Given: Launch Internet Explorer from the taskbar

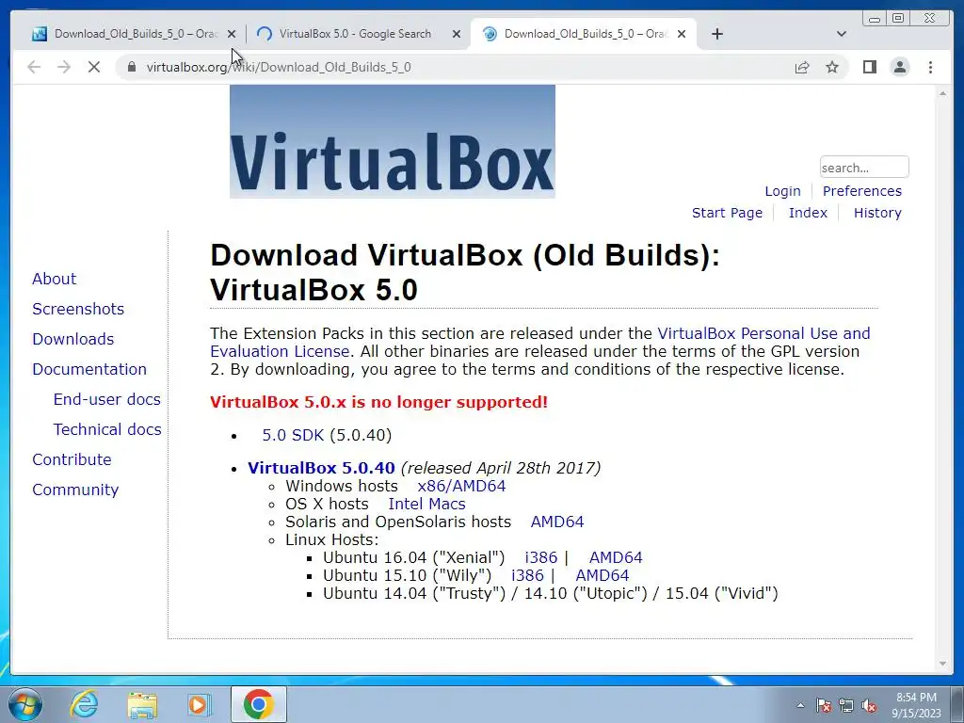Looking at the screenshot, I should point(84,704).
